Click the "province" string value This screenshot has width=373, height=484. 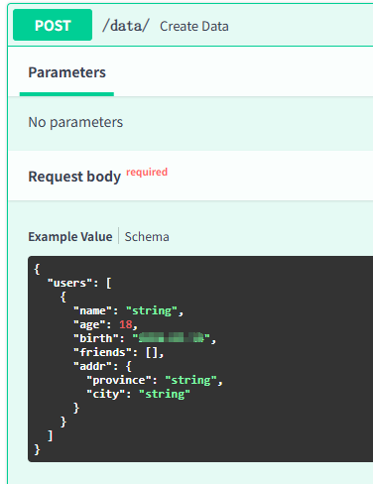tap(190, 380)
